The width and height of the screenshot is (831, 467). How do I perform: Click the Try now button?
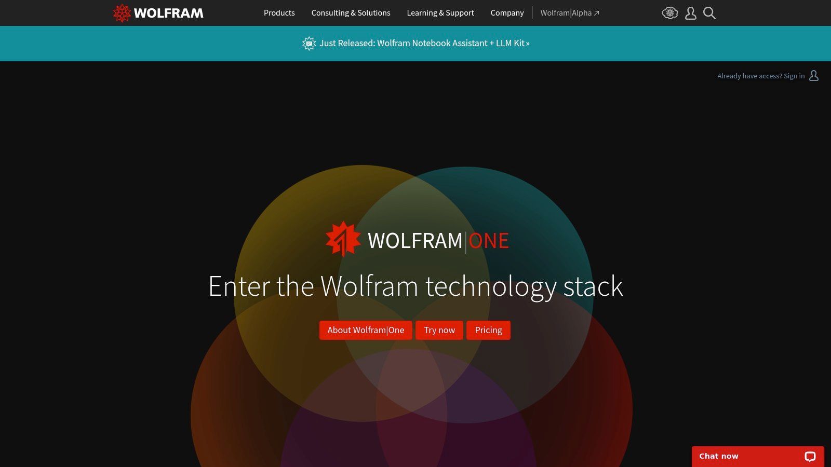439,330
